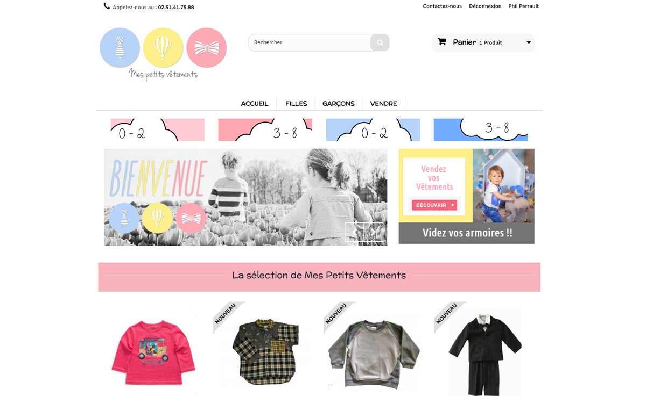Image resolution: width=646 pixels, height=396 pixels.
Task: Click the pink bow logo circle in header
Action: [x=207, y=48]
